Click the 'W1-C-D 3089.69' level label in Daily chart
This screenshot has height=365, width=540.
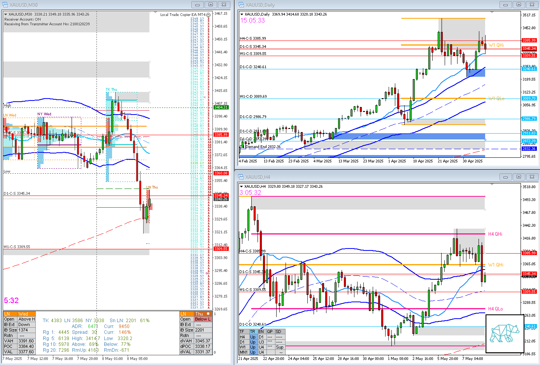[x=253, y=96]
